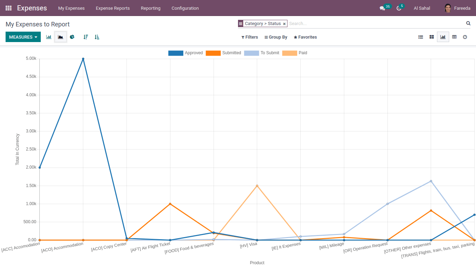Screen dimensions: 476x267
Task: Open the apps grid menu
Action: click(9, 8)
